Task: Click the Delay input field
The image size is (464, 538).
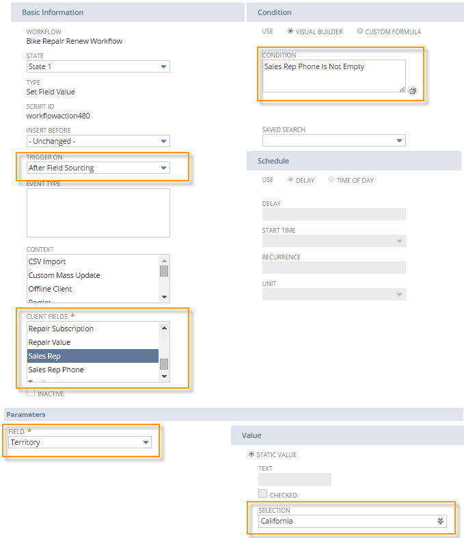Action: tap(334, 214)
